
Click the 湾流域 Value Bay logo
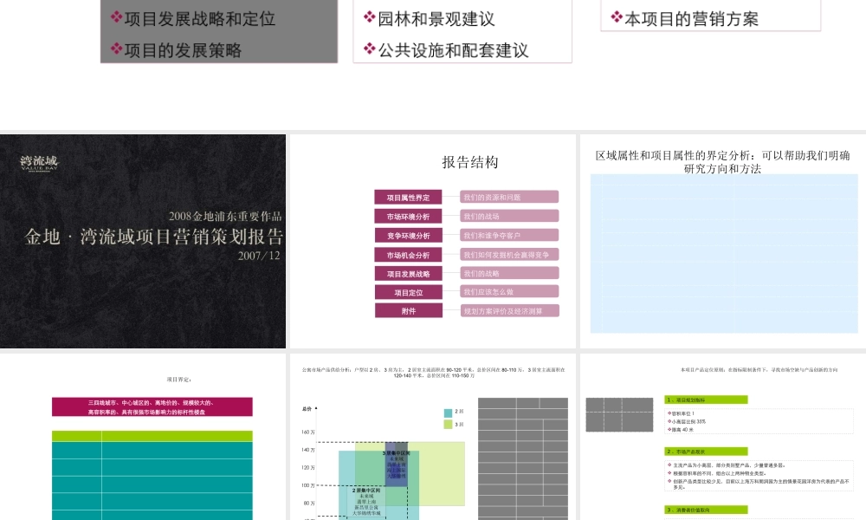[39, 163]
